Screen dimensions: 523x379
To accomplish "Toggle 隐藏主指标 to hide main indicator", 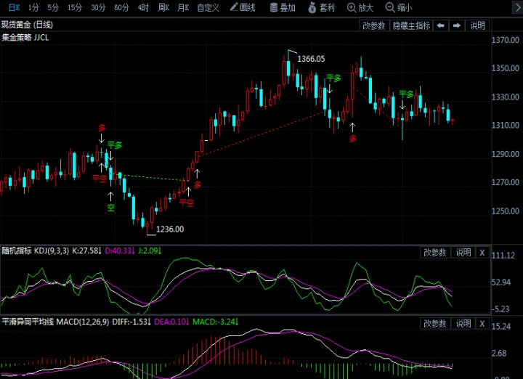I will tap(411, 25).
